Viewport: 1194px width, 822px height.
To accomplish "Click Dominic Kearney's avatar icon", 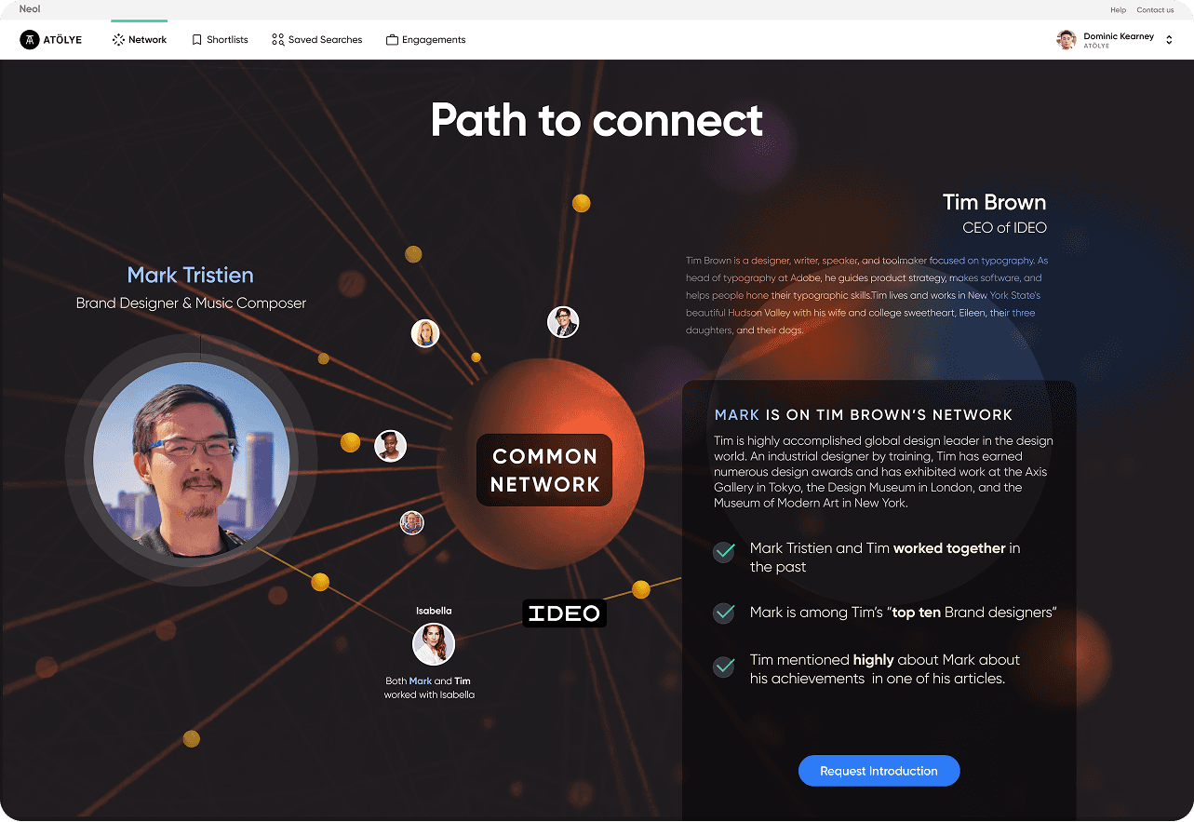I will tap(1067, 40).
